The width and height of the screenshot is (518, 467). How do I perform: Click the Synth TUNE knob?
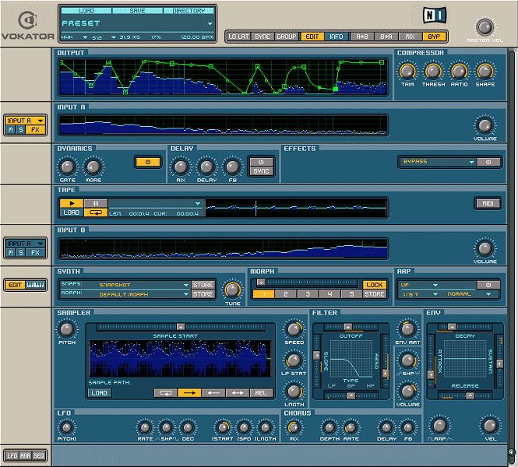pos(232,290)
